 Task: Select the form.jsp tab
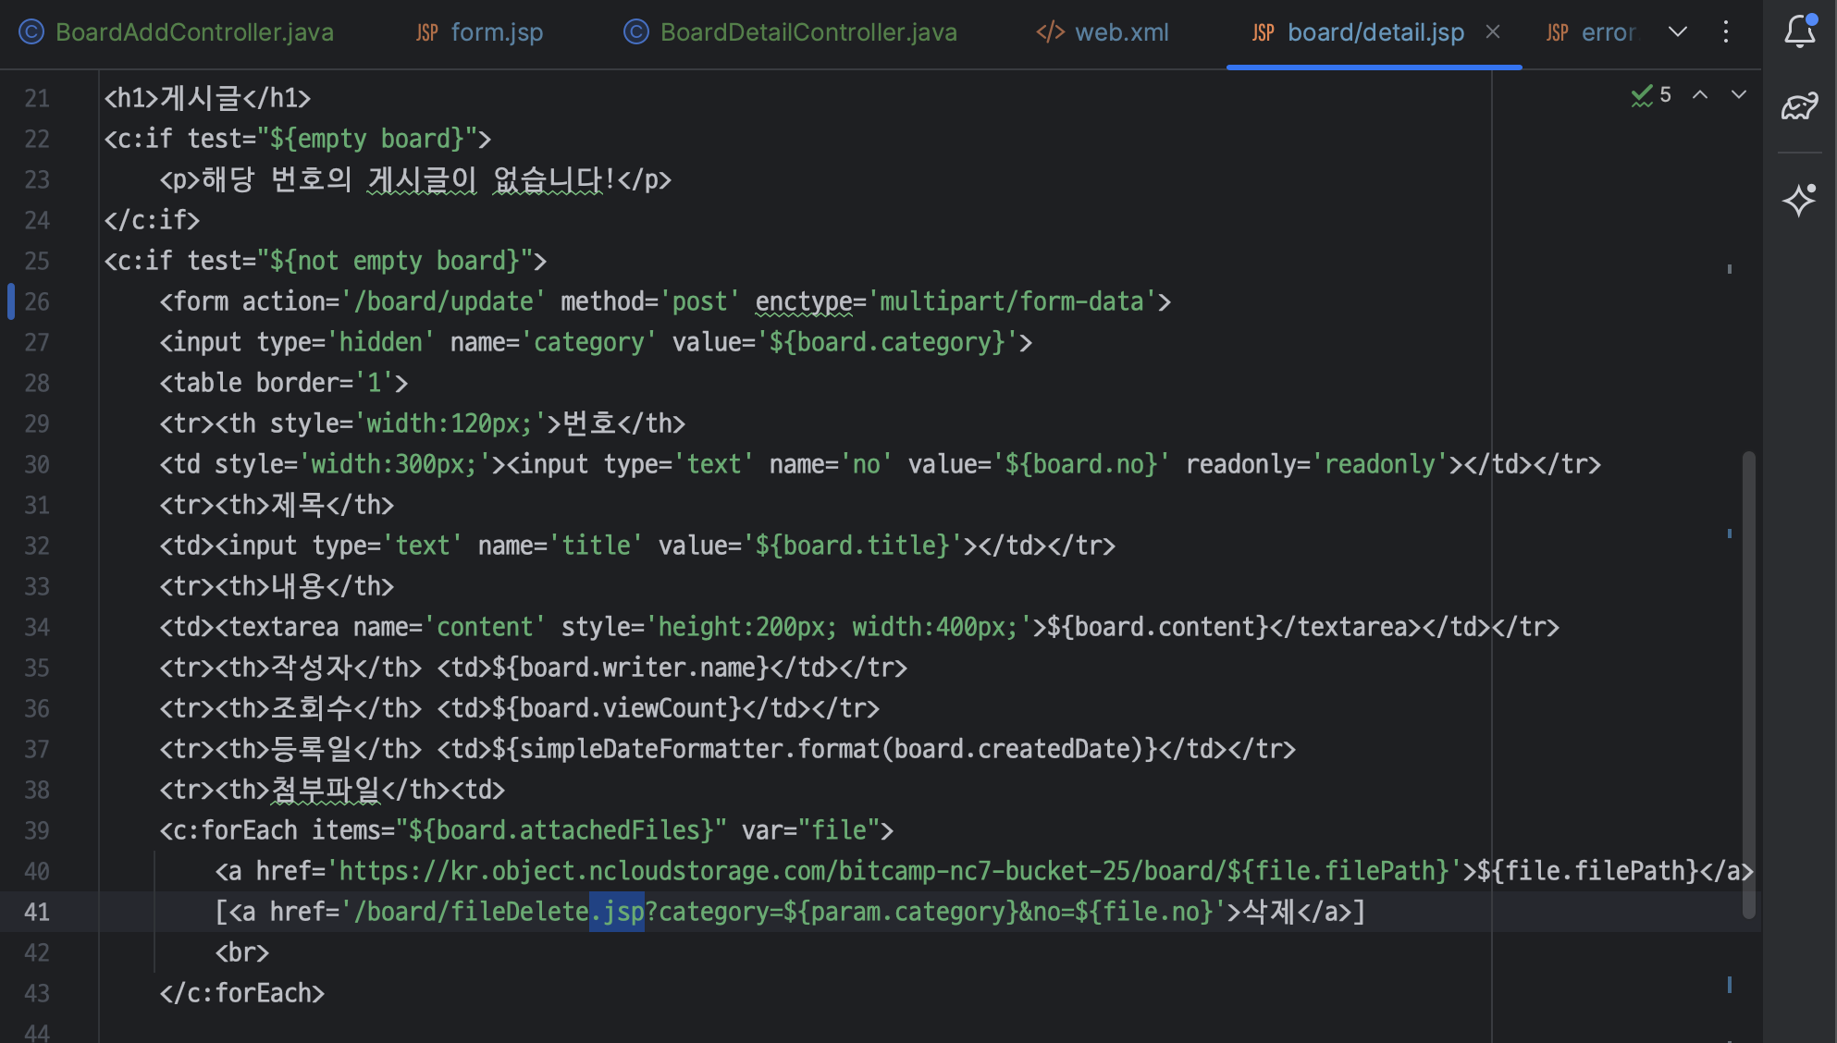(496, 32)
